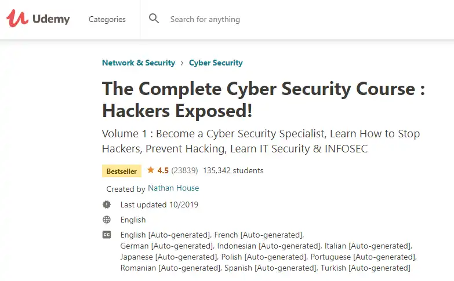This screenshot has width=454, height=281.
Task: Click the globe language icon
Action: point(106,220)
